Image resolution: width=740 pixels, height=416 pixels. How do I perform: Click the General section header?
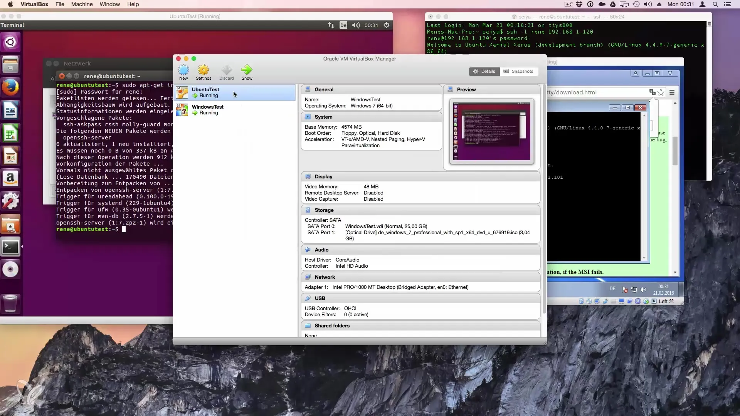(371, 89)
